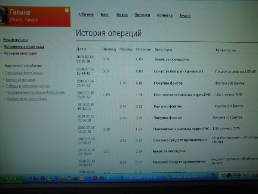This screenshot has width=258, height=194.
Task: Click the Пополнение кошелька link
Action: (x=24, y=47)
